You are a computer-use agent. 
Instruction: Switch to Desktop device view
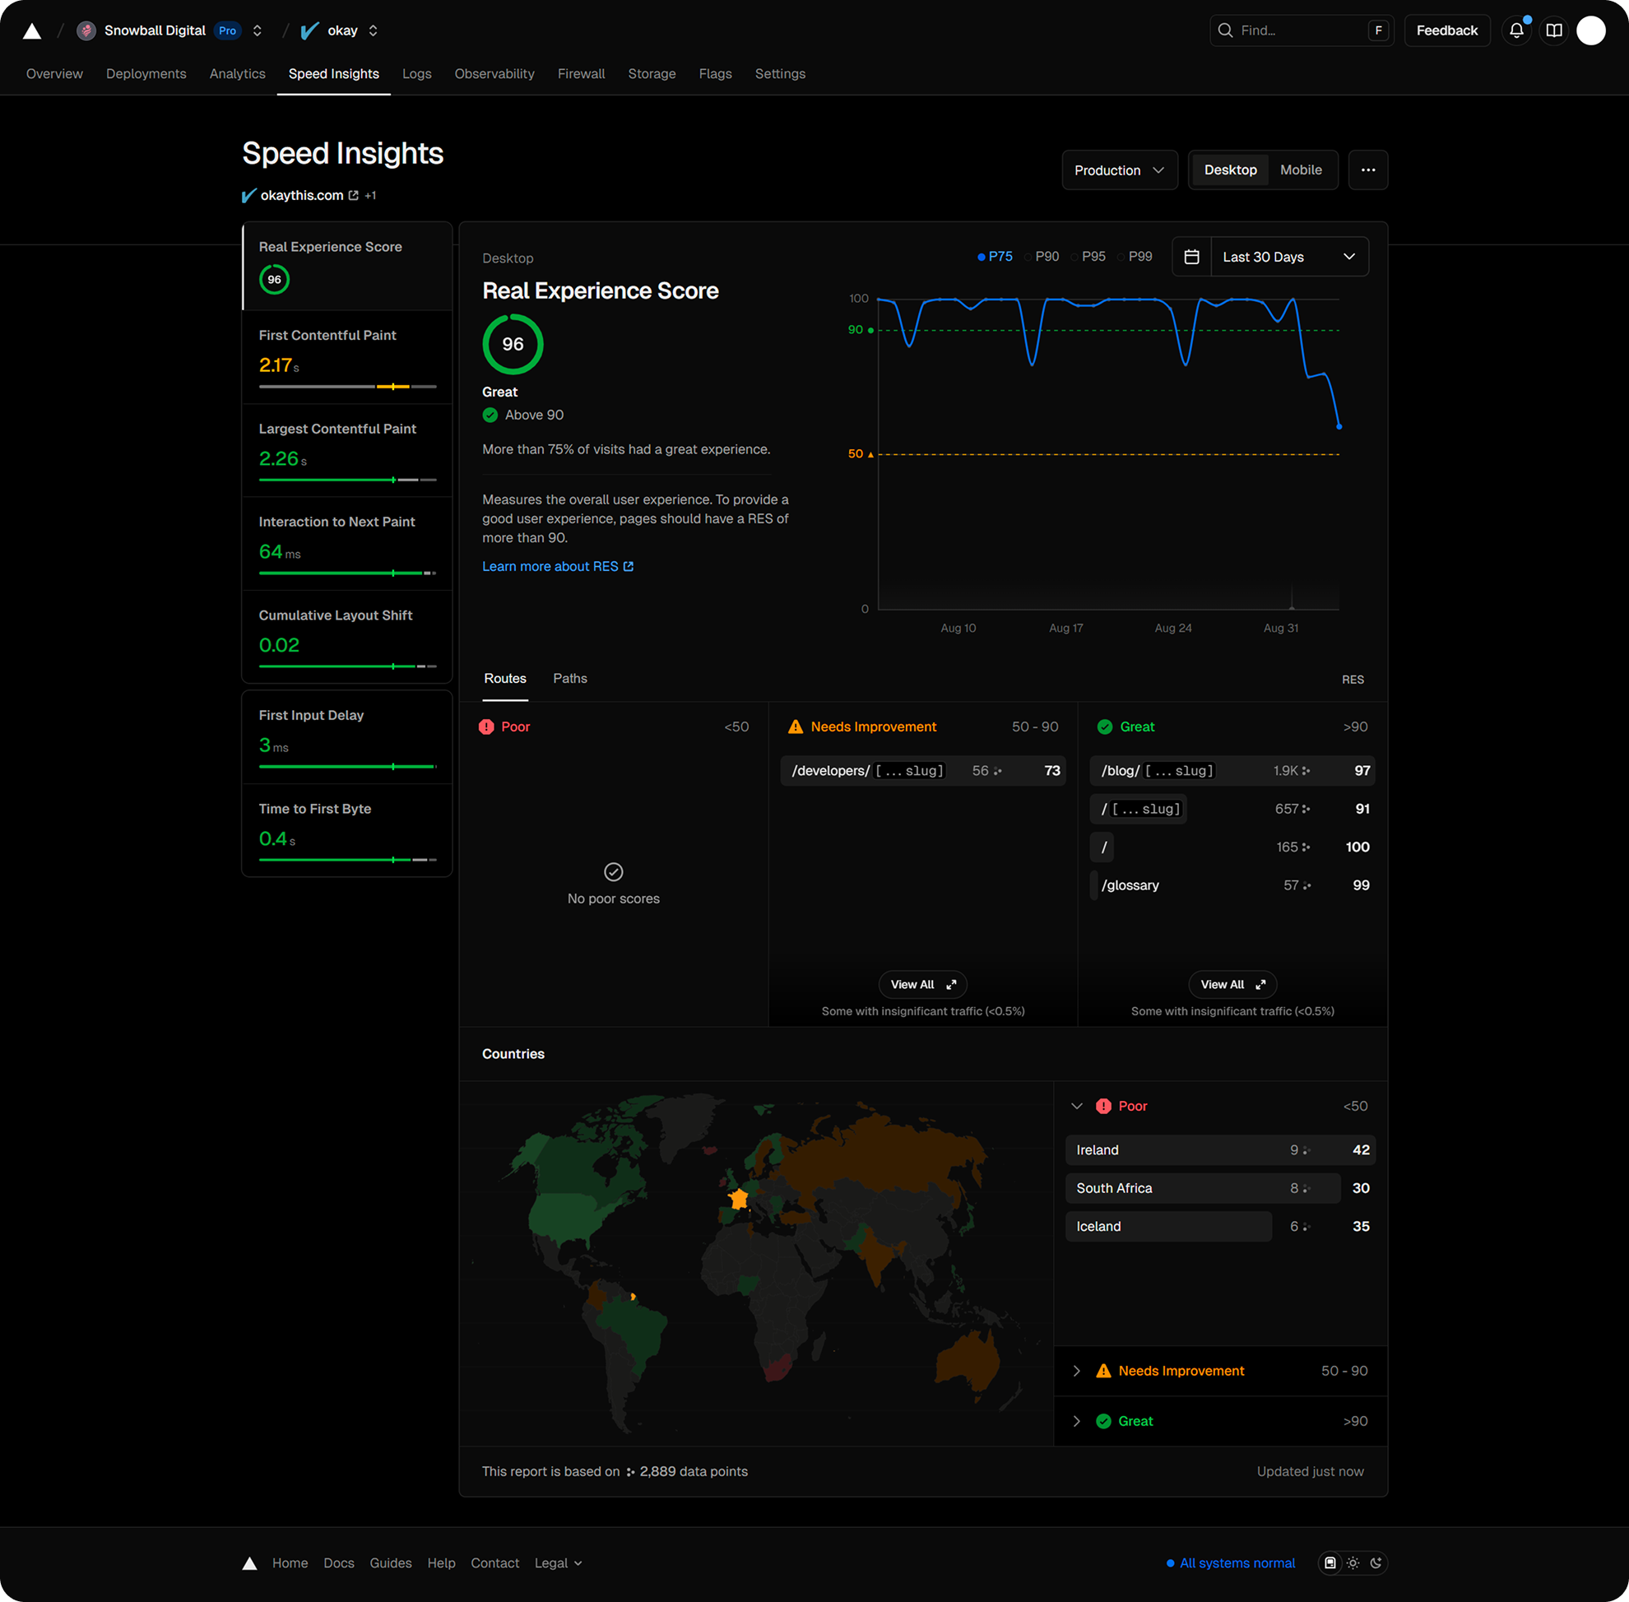tap(1230, 170)
